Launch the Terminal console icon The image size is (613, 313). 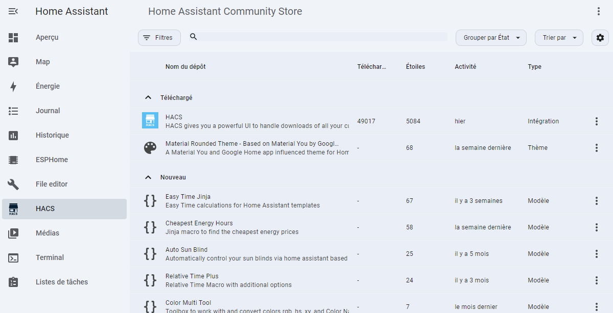(x=13, y=257)
